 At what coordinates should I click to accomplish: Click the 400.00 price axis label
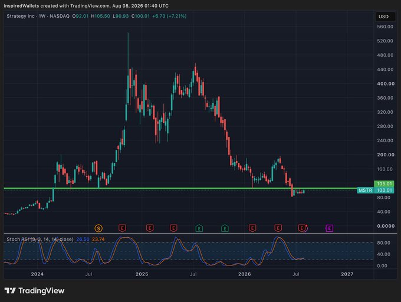click(x=386, y=84)
